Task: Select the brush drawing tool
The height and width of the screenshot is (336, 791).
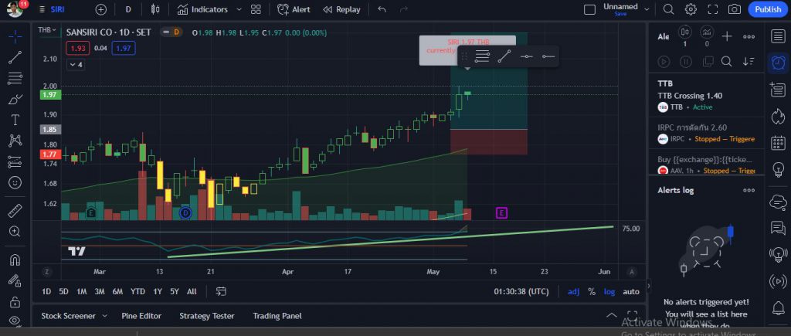Action: 15,99
